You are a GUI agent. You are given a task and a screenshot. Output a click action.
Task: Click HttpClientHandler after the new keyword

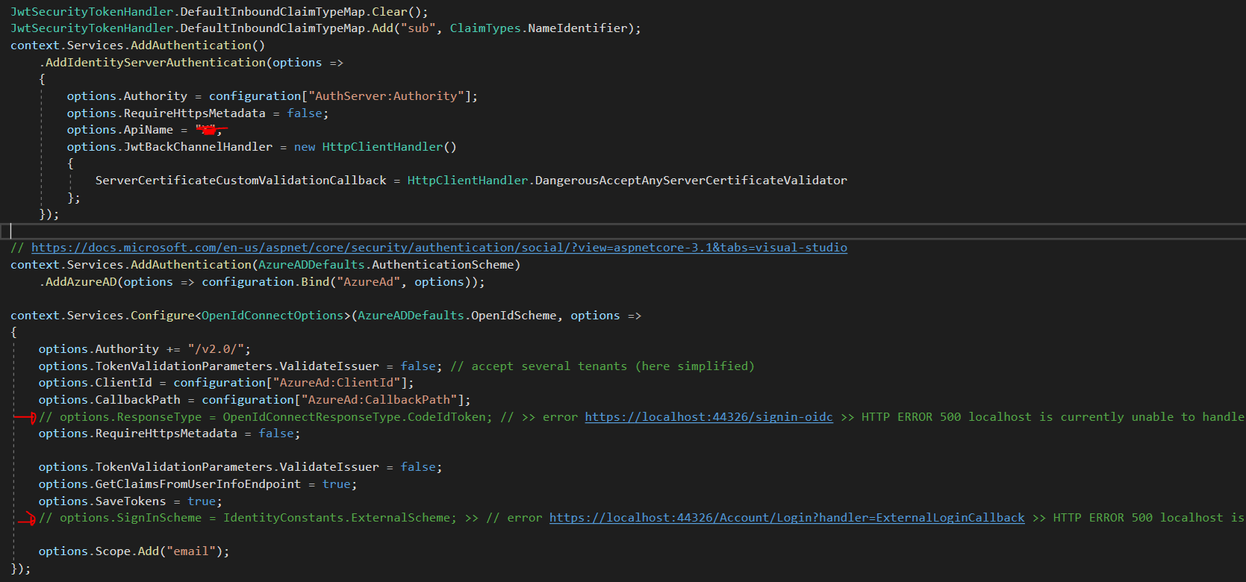click(382, 147)
